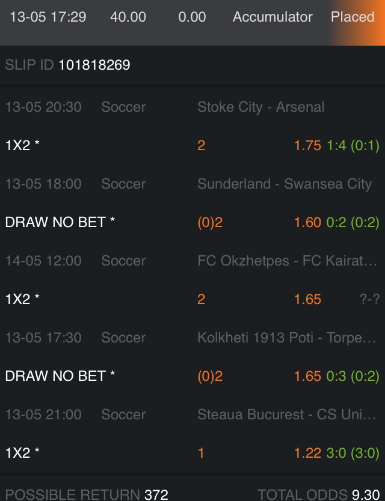Open the Sunderland - Swansea City match
Screen dimensions: 385x501
(x=284, y=184)
